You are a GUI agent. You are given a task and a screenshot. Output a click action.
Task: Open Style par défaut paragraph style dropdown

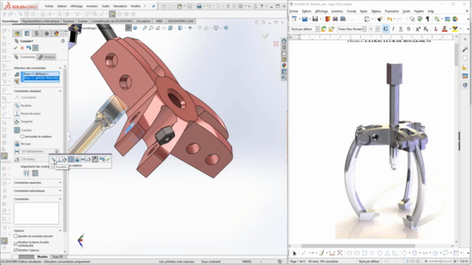pyautogui.click(x=317, y=29)
